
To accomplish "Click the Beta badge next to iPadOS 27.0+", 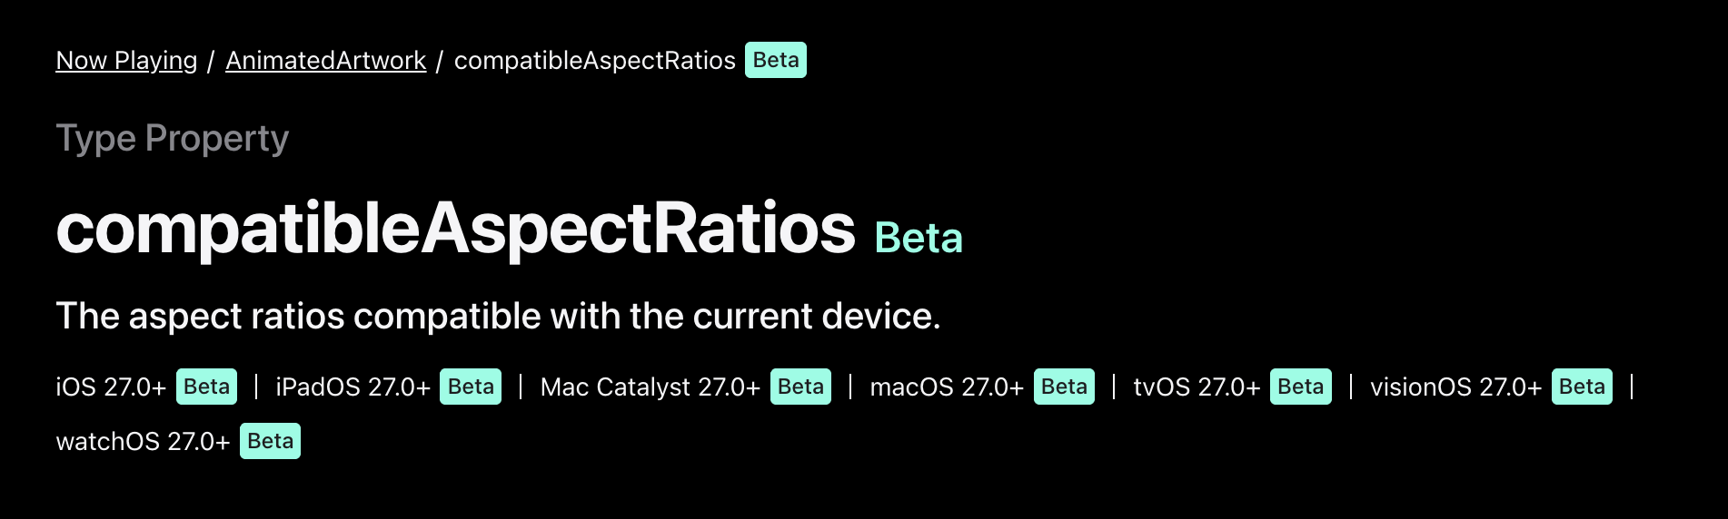I will point(471,387).
